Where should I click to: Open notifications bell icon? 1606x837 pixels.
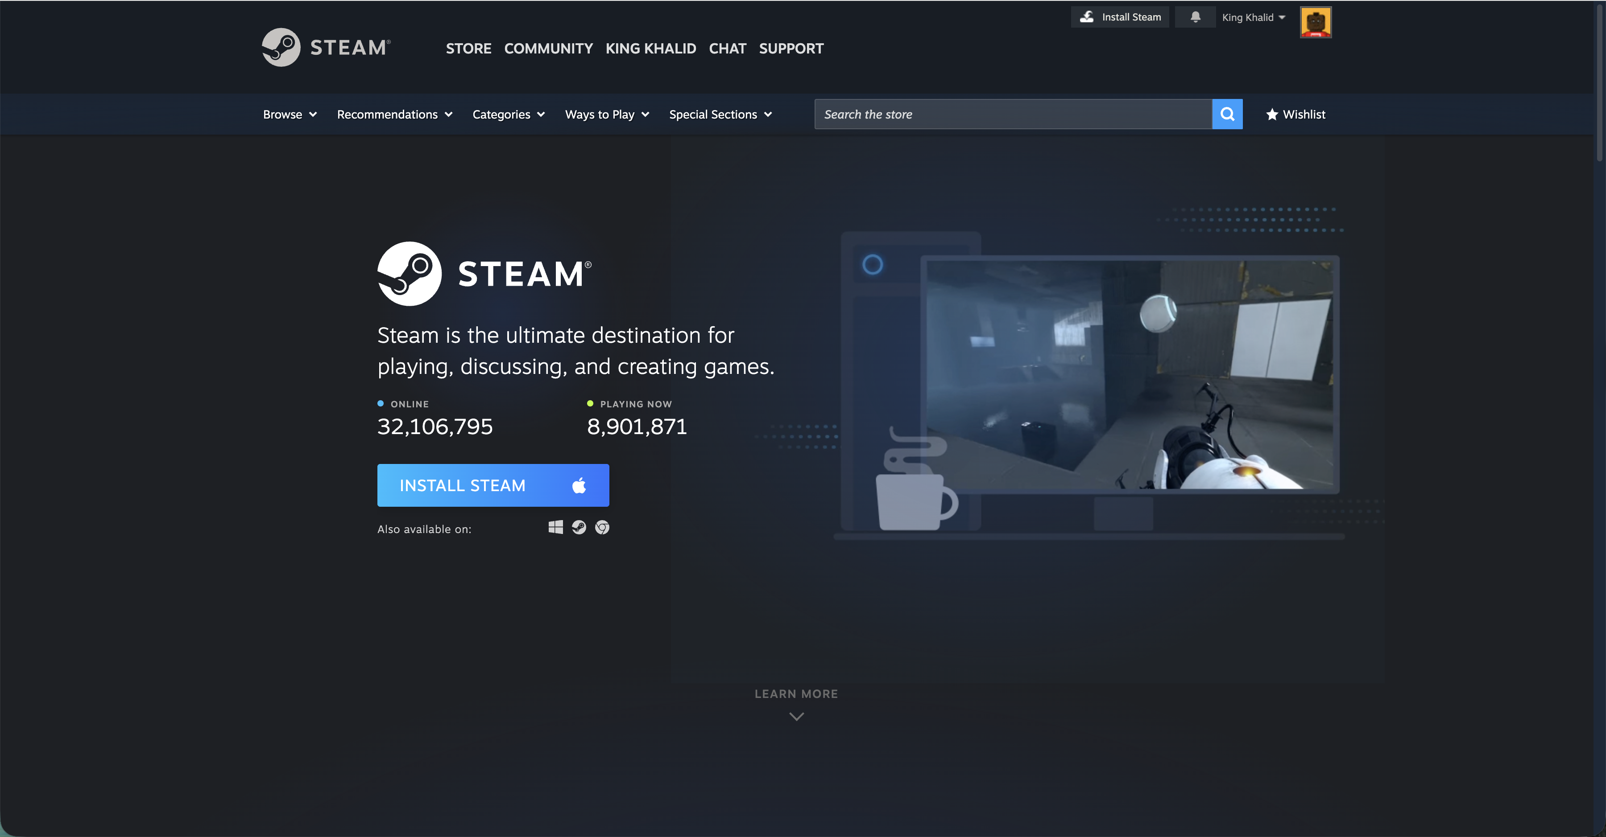1195,17
